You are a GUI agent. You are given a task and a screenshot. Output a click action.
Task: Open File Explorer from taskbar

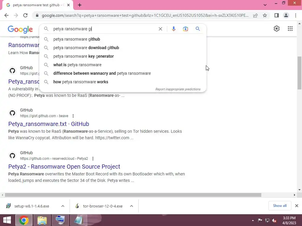tap(42, 220)
